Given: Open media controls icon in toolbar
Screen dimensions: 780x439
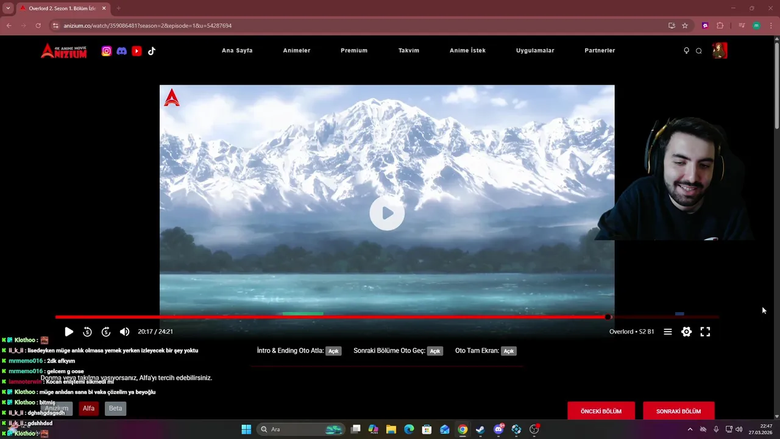Looking at the screenshot, I should click(x=742, y=26).
